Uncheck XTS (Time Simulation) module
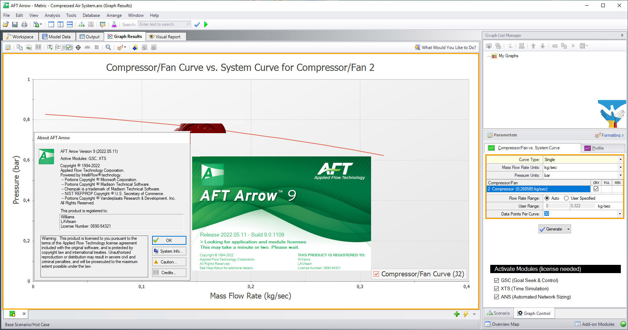Image resolution: width=628 pixels, height=330 pixels. coord(496,288)
